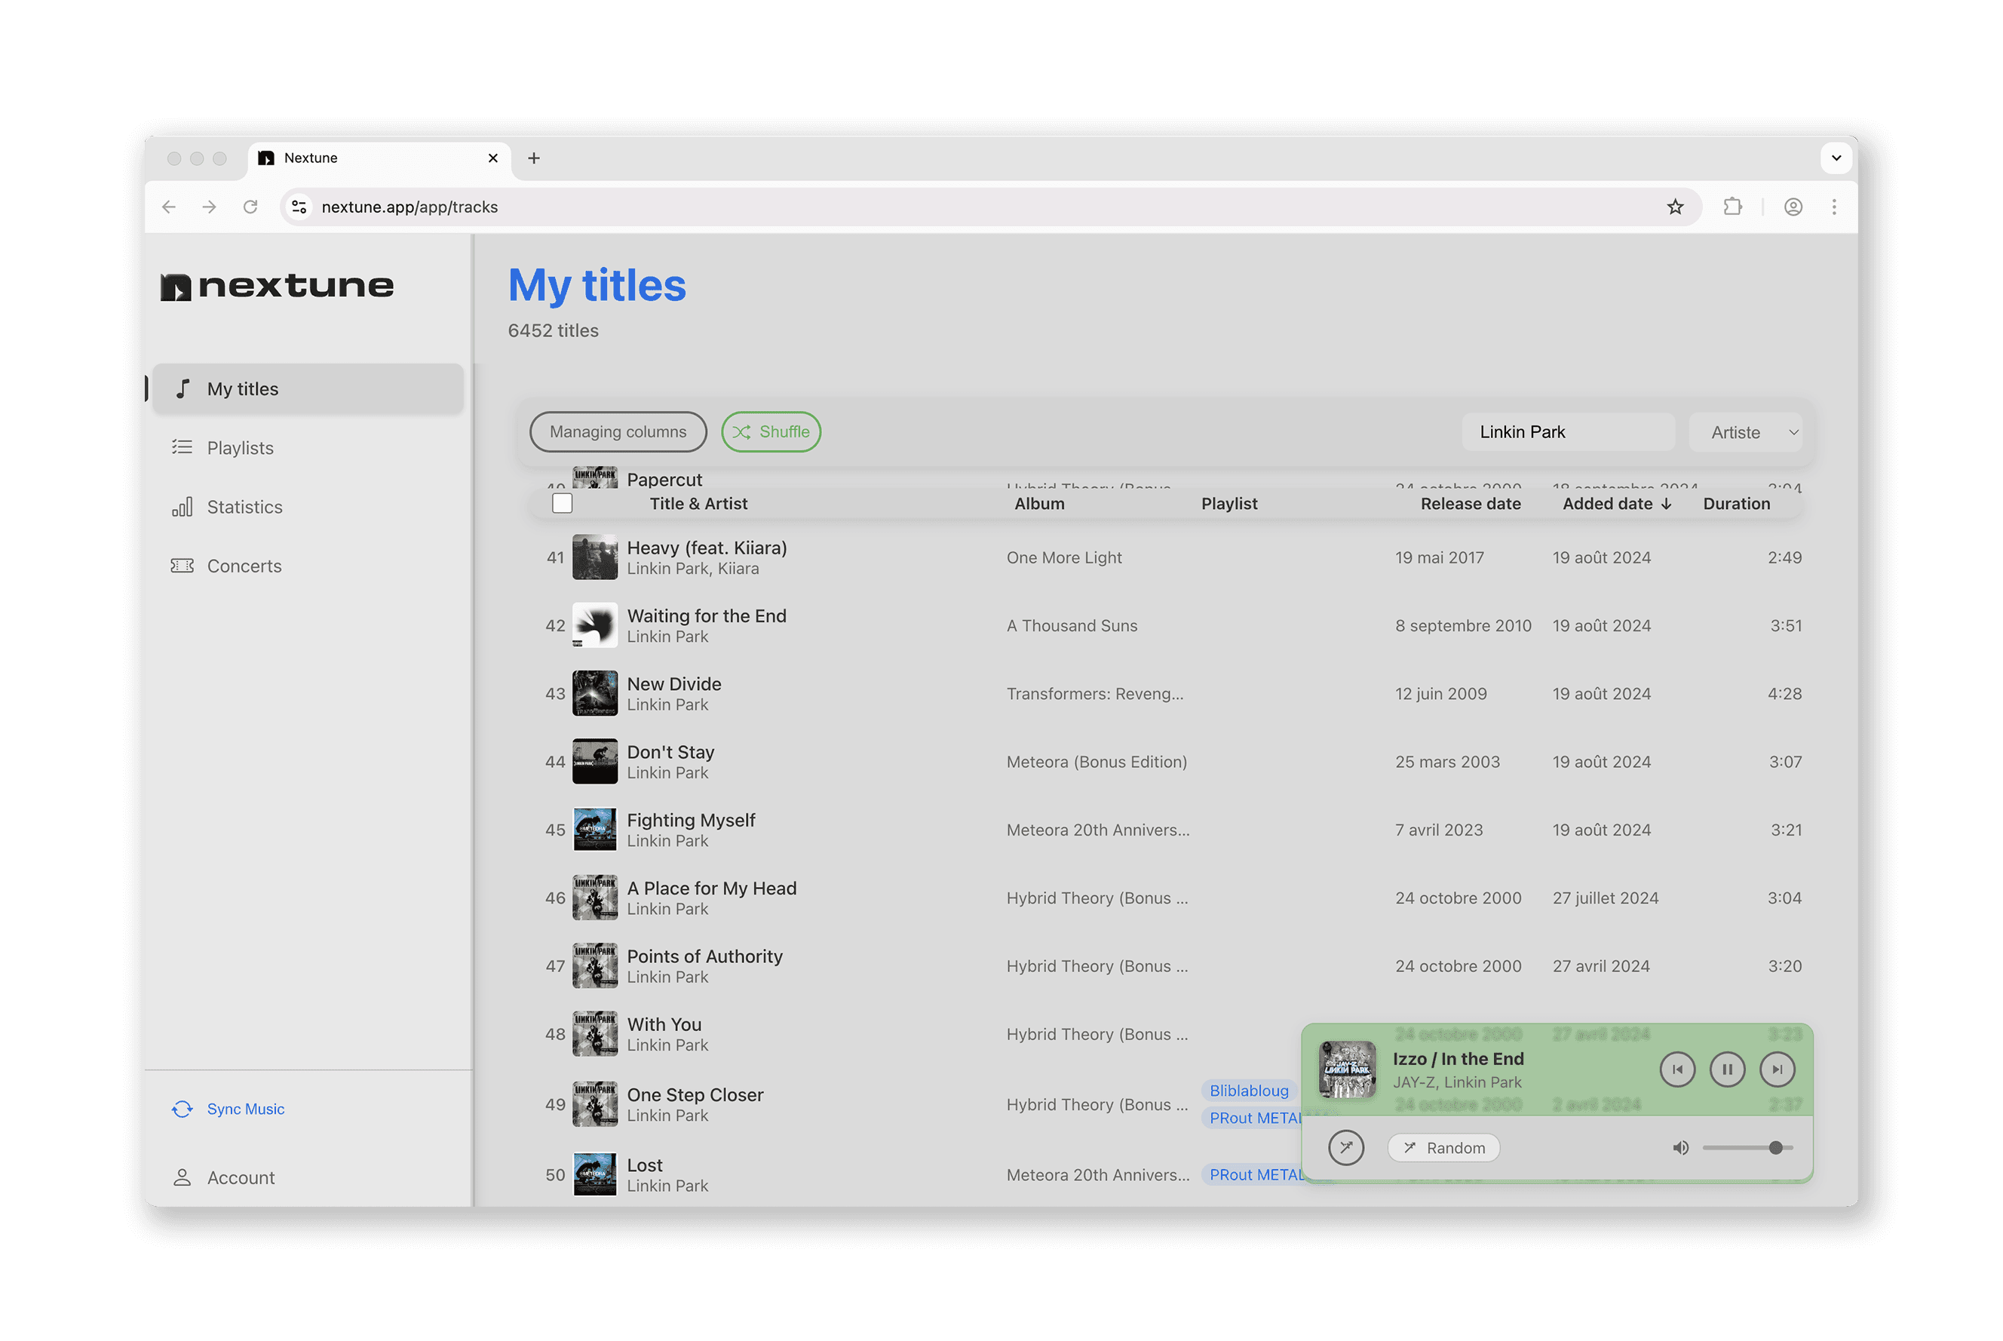Skip to the previous track in player
2003x1341 pixels.
[x=1676, y=1069]
